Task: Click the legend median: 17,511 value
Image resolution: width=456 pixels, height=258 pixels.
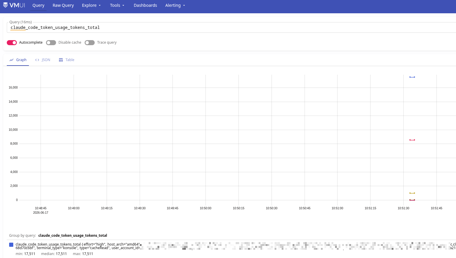Action: [x=54, y=254]
